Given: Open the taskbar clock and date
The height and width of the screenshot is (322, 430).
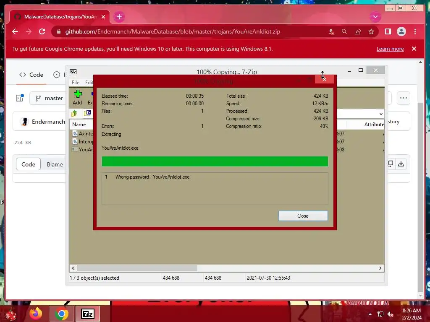Looking at the screenshot, I should click(412, 314).
